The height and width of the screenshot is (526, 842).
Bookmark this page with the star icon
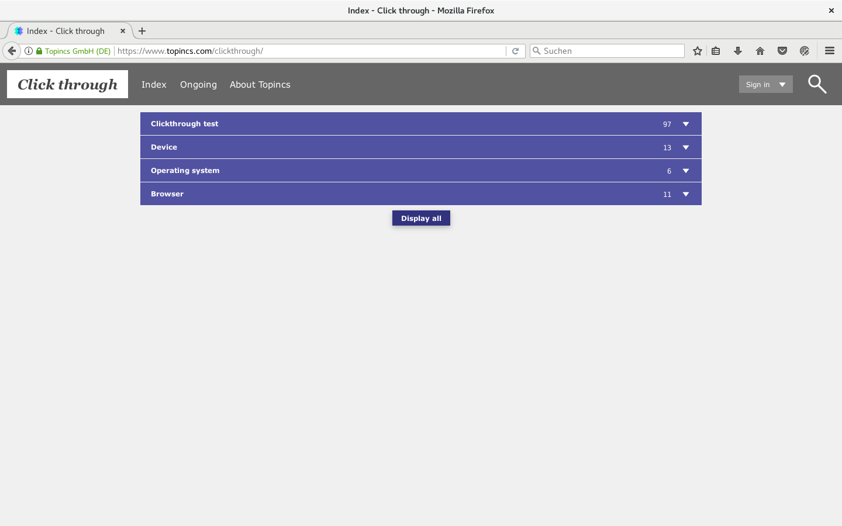(697, 51)
